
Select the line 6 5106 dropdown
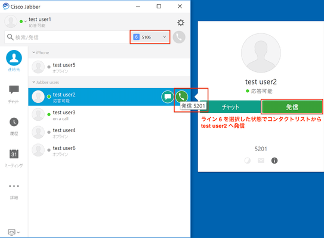pyautogui.click(x=150, y=37)
